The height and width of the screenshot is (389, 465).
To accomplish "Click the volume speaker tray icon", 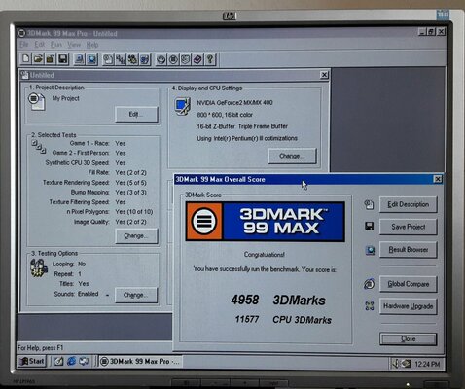I will tap(396, 364).
